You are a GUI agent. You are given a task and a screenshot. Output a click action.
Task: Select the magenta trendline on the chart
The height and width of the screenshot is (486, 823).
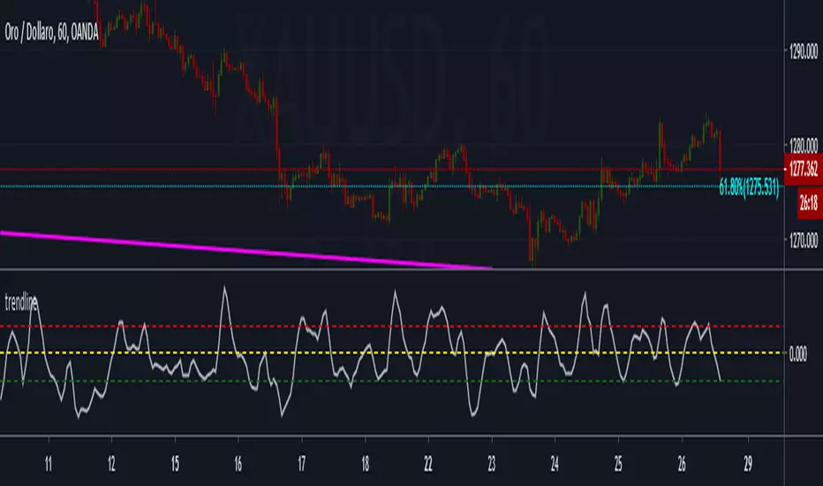245,250
